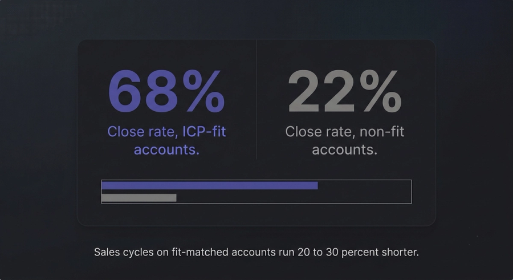Click the purple 68% figure
513x280 pixels.
pyautogui.click(x=166, y=91)
